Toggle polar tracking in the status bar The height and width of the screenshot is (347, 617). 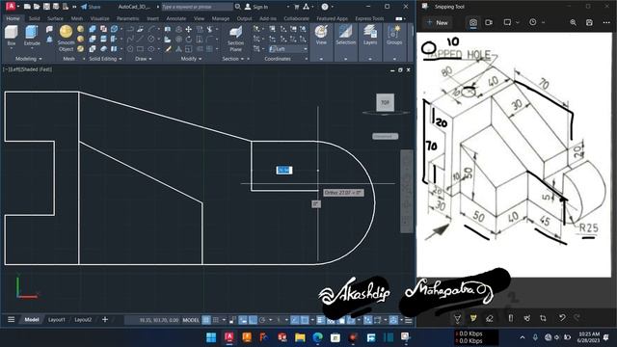point(262,320)
